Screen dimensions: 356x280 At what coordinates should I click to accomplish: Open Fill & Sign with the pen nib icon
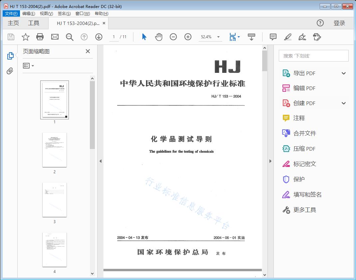click(302, 37)
